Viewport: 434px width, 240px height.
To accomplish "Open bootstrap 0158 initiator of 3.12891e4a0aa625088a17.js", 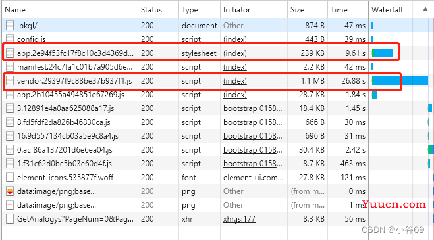I will [253, 108].
